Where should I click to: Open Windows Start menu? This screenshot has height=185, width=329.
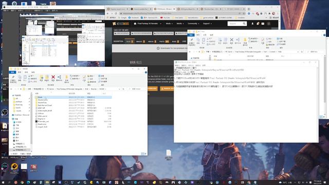point(3,182)
